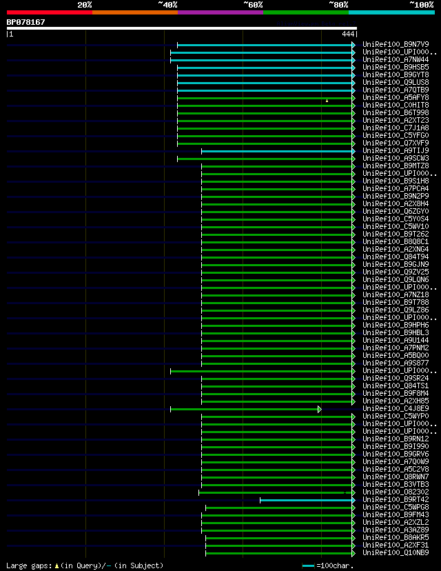Open hit UniRef100_B9HPH6

pos(396,325)
